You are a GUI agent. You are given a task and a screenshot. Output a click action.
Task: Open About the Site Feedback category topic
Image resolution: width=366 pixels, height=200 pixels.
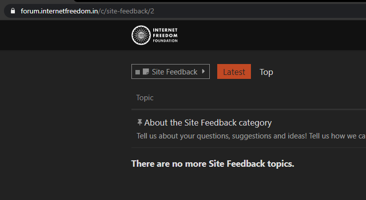[x=208, y=123]
